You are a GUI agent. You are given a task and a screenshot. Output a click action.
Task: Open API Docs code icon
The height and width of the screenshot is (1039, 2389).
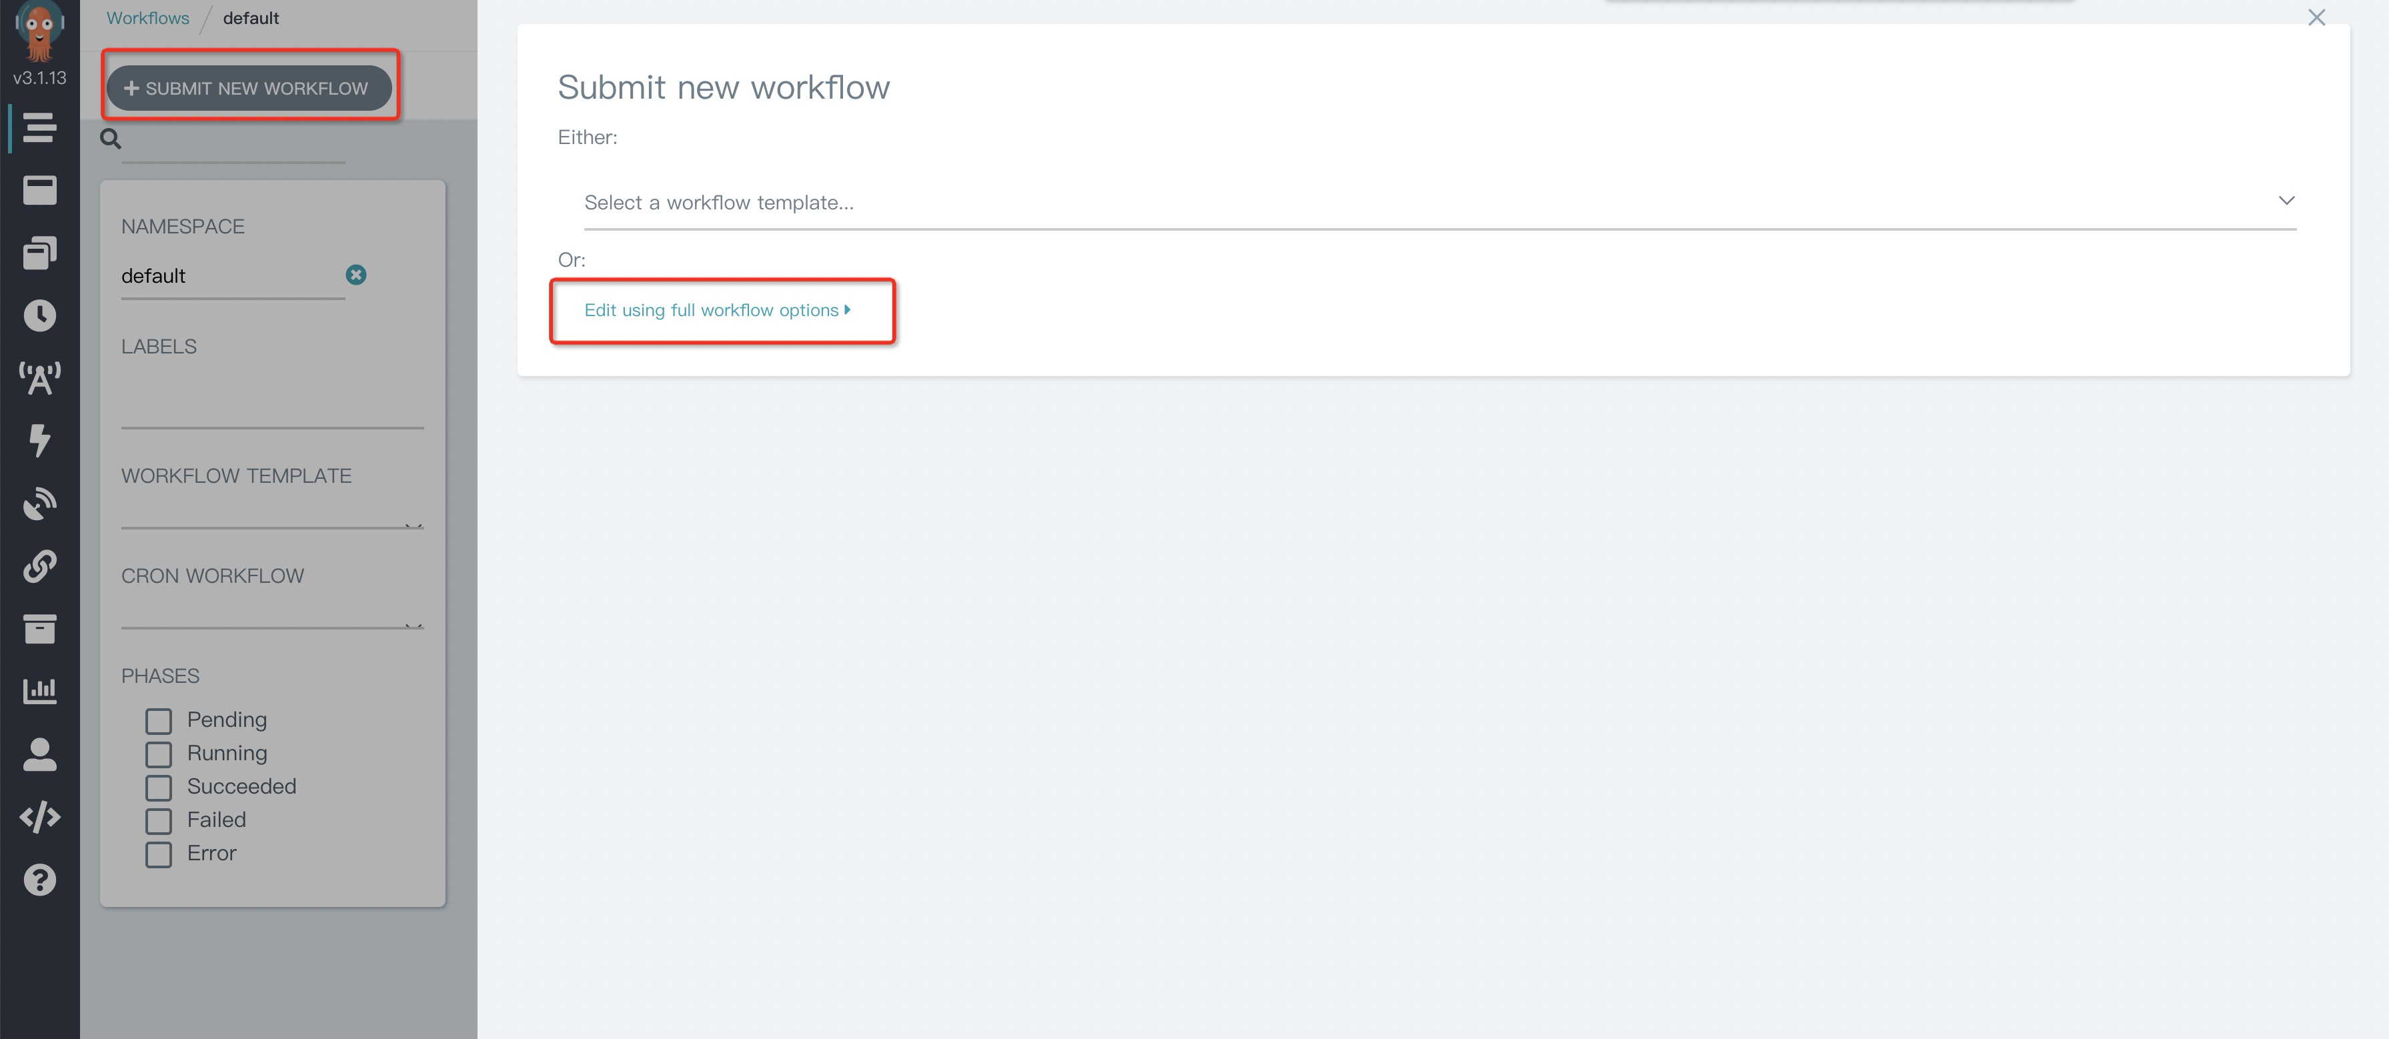pyautogui.click(x=39, y=816)
